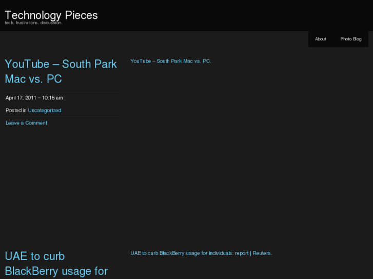Click the word "Reuters" in the UAE link
The height and width of the screenshot is (279, 373).
point(262,253)
